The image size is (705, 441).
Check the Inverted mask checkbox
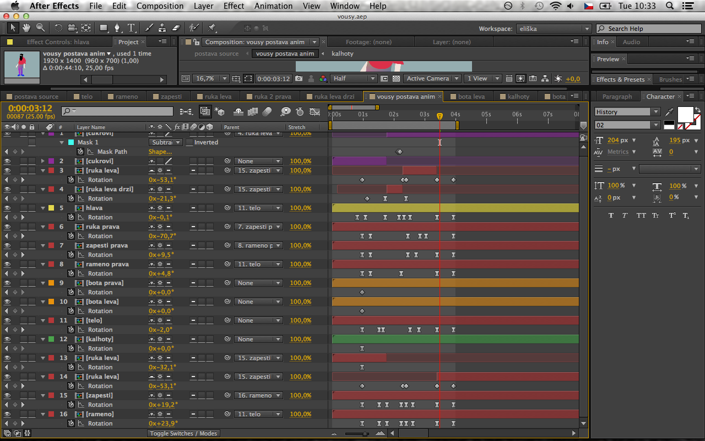point(189,142)
